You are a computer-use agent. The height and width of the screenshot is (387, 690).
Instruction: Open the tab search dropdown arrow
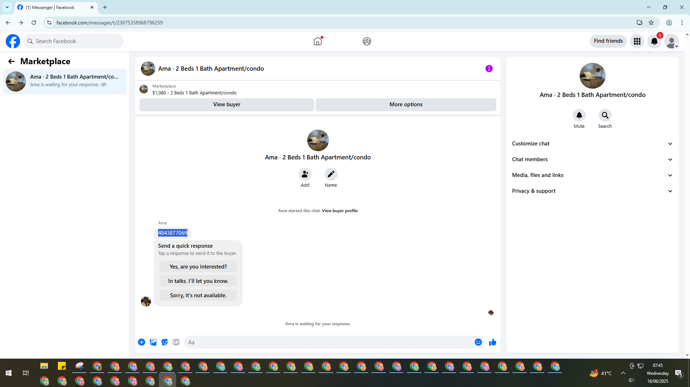[x=7, y=7]
